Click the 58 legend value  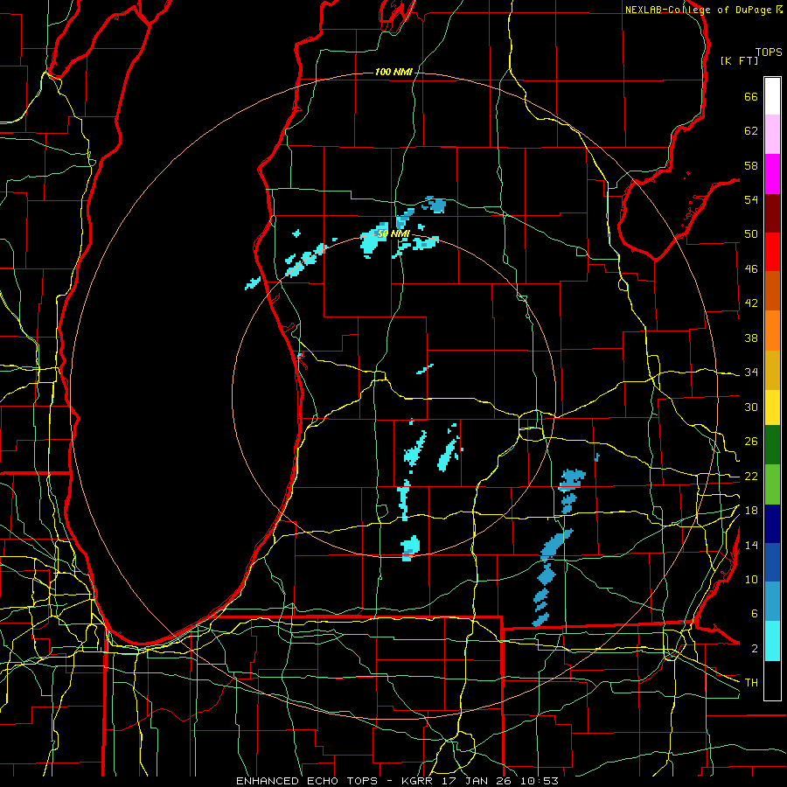[x=751, y=165]
